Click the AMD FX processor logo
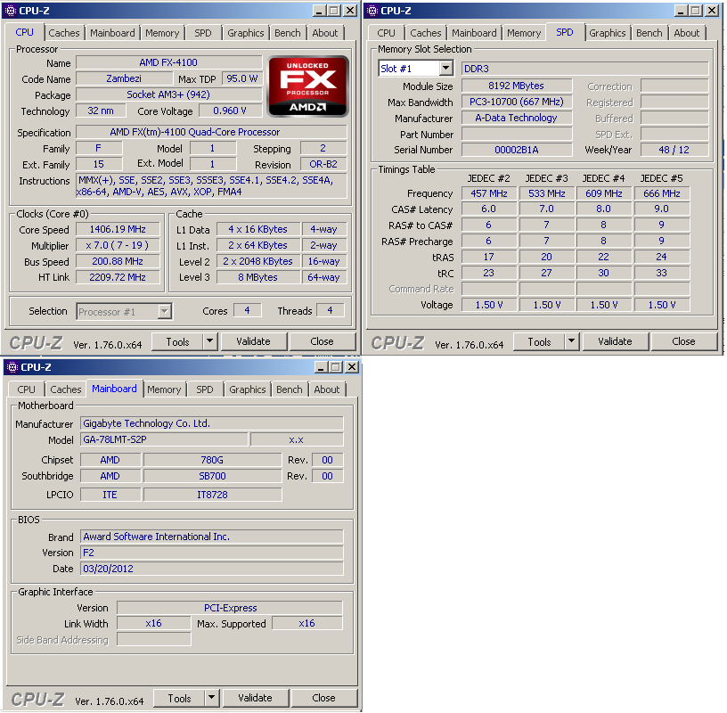Viewport: 727px width, 713px height. 308,86
